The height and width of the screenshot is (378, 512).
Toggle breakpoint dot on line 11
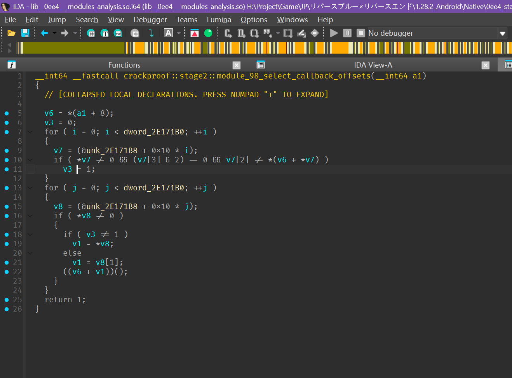tap(7, 169)
